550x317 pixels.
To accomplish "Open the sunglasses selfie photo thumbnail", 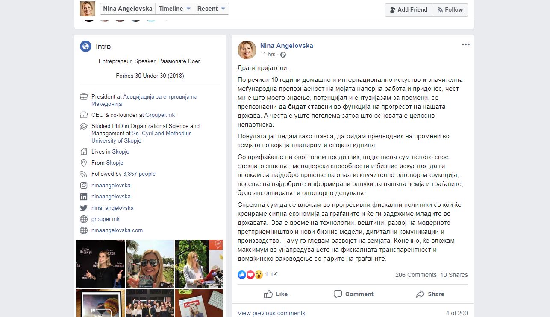I will [x=150, y=264].
